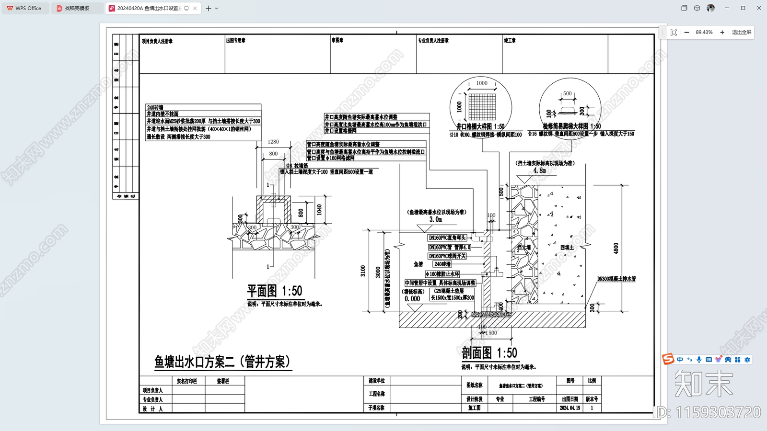Click the 2024.04.19 date cell
This screenshot has height=431, width=767.
point(570,408)
